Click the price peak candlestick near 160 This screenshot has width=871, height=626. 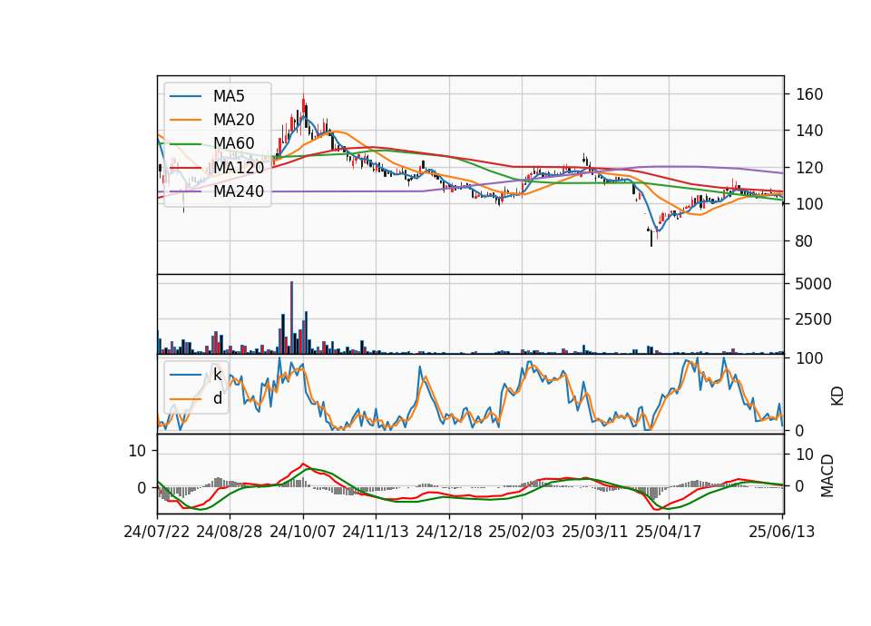coord(303,109)
